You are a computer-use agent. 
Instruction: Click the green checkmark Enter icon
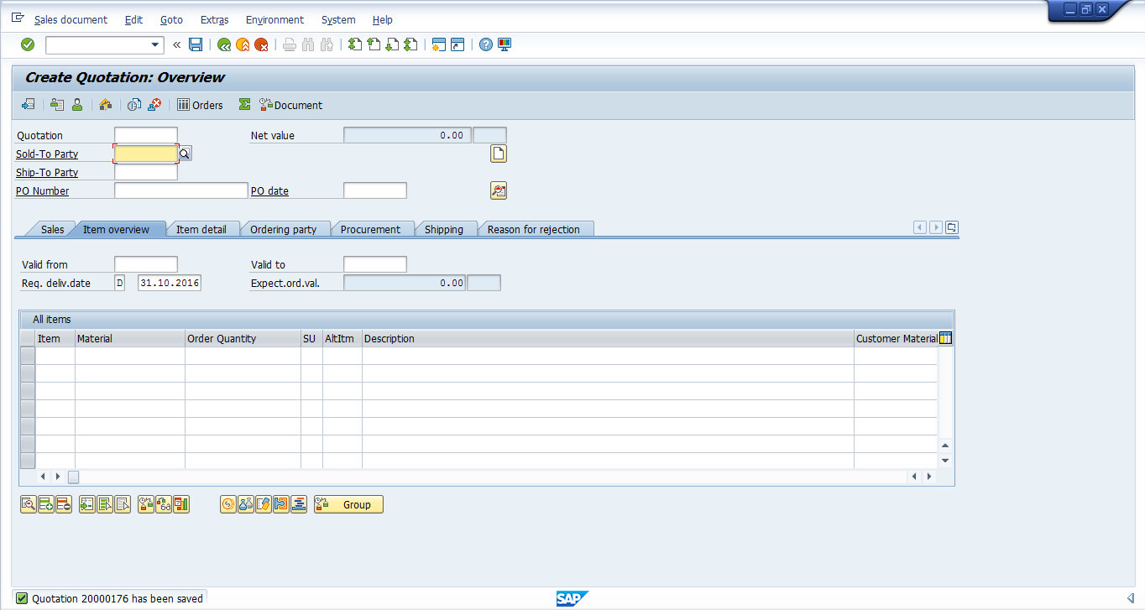(x=28, y=44)
